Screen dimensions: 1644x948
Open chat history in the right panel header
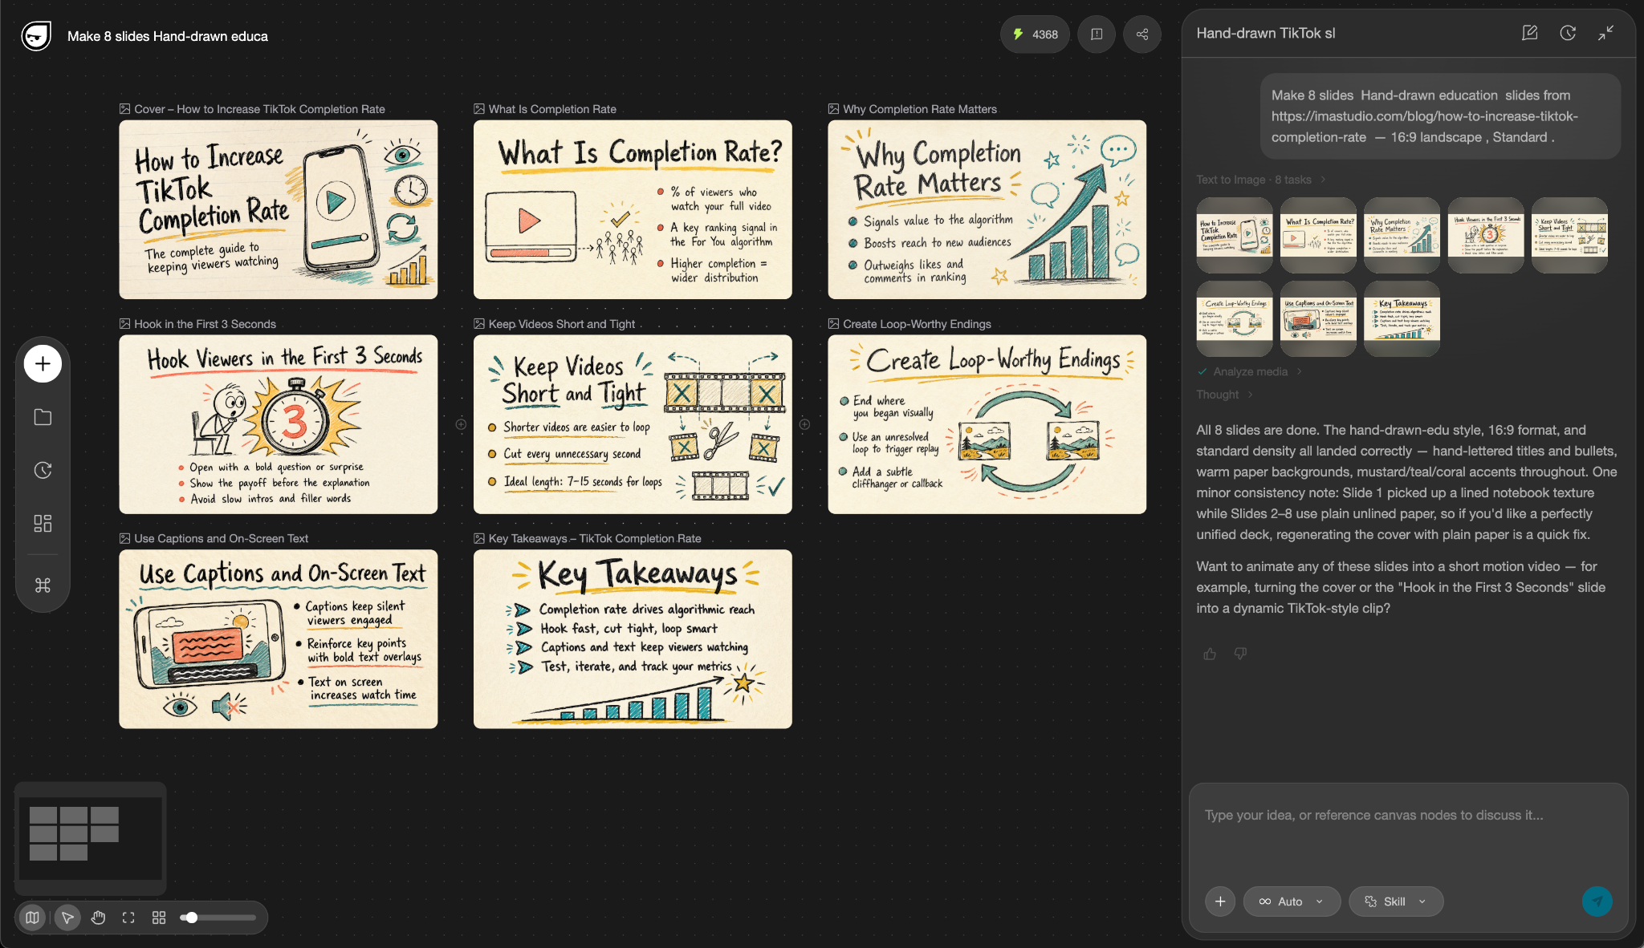click(1568, 33)
